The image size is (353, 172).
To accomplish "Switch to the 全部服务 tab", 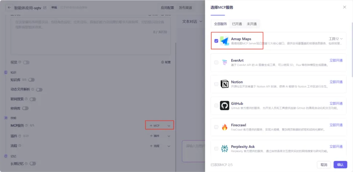I will coord(220,24).
